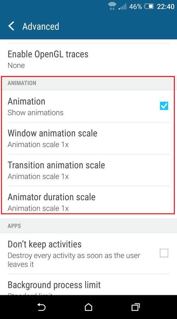Tap the 22:40 clock in status bar

(x=166, y=6)
